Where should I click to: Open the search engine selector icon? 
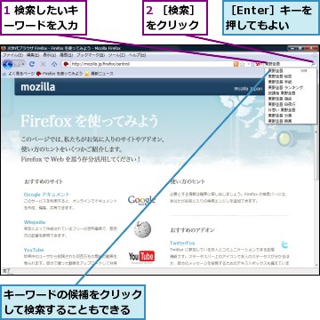pos(259,64)
